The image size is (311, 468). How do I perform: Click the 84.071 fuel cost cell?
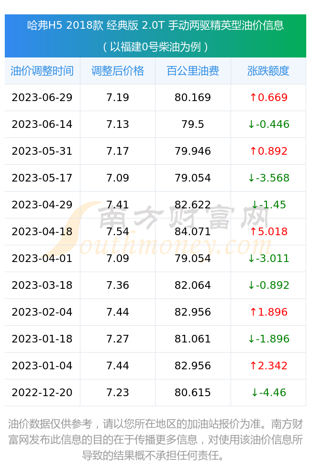(193, 231)
